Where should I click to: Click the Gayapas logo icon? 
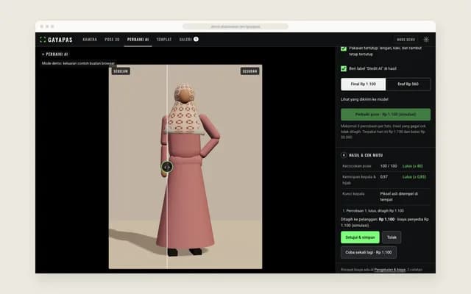point(43,40)
